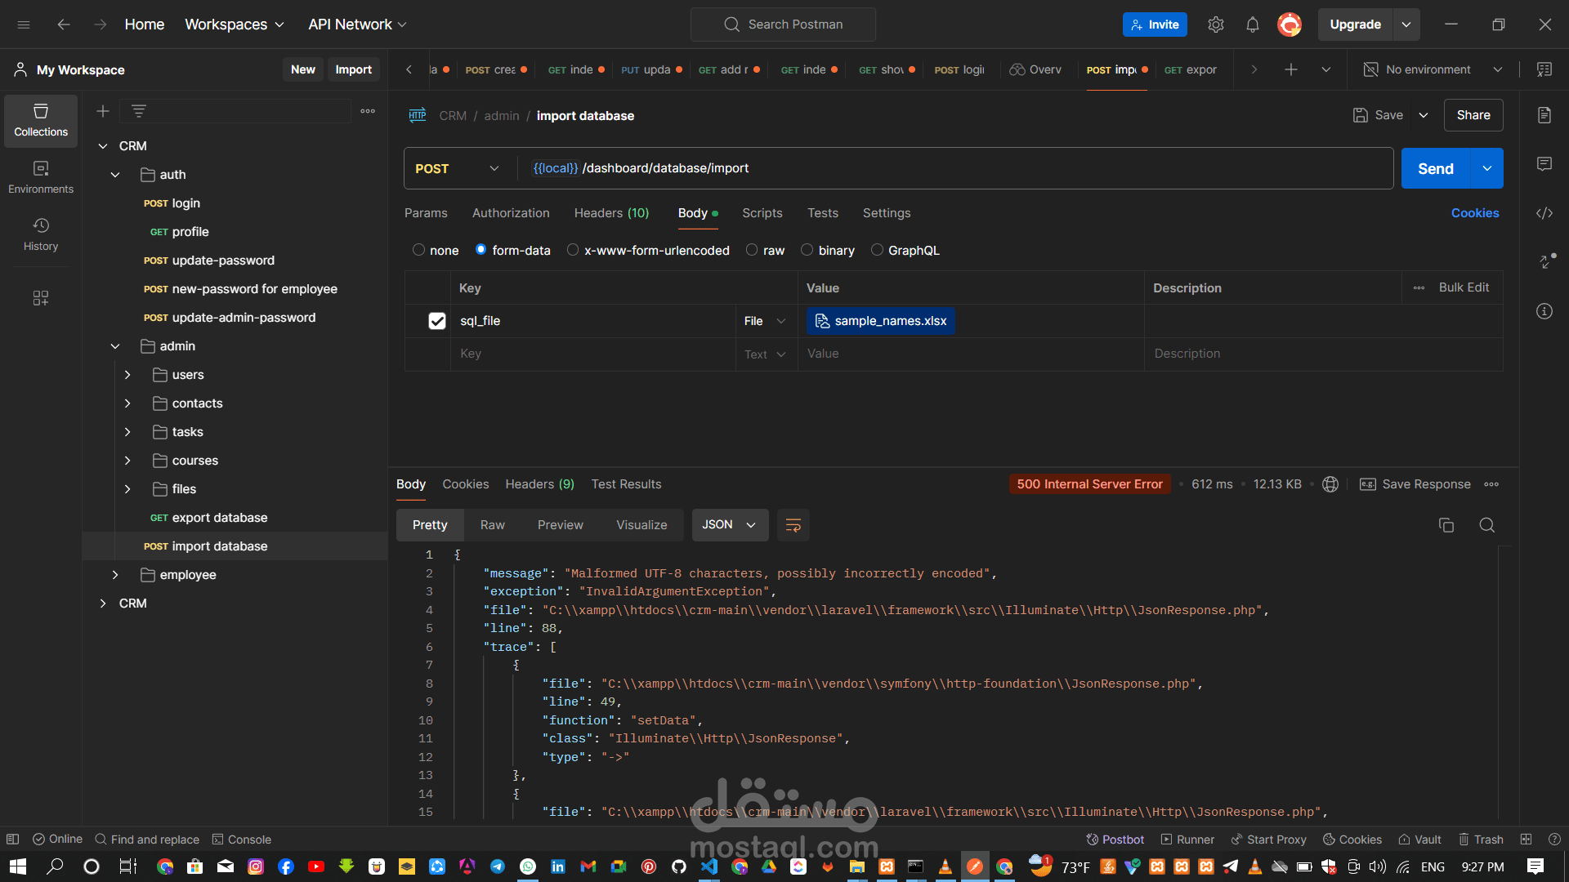This screenshot has width=1569, height=882.
Task: Open the Test Results response tab
Action: (x=626, y=484)
